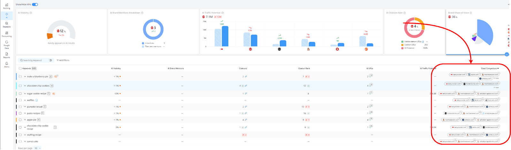The image size is (511, 150).
Task: Expand the waffles row
Action: (x=25, y=100)
